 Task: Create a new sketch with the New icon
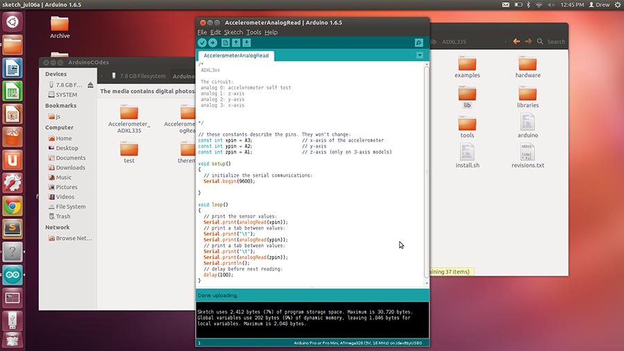pos(225,42)
